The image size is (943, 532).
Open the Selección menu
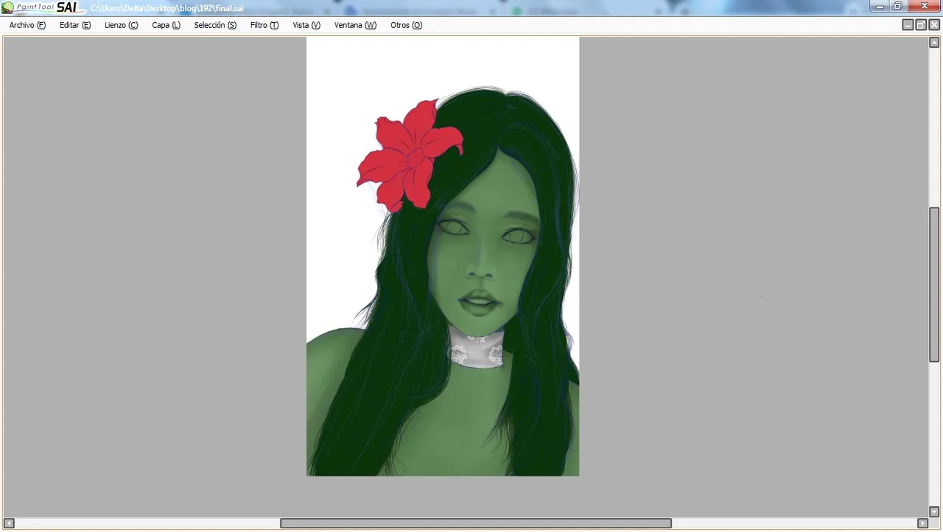(215, 25)
